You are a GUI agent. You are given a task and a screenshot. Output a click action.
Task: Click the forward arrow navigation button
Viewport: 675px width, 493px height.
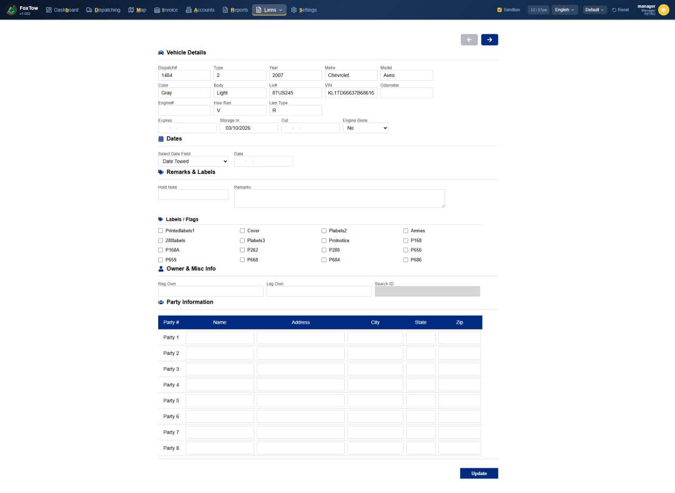(x=489, y=40)
